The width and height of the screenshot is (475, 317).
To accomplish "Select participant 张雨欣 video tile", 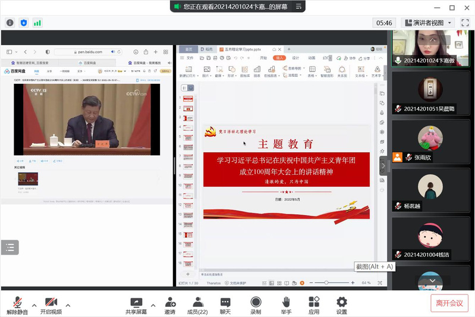I will pyautogui.click(x=430, y=142).
